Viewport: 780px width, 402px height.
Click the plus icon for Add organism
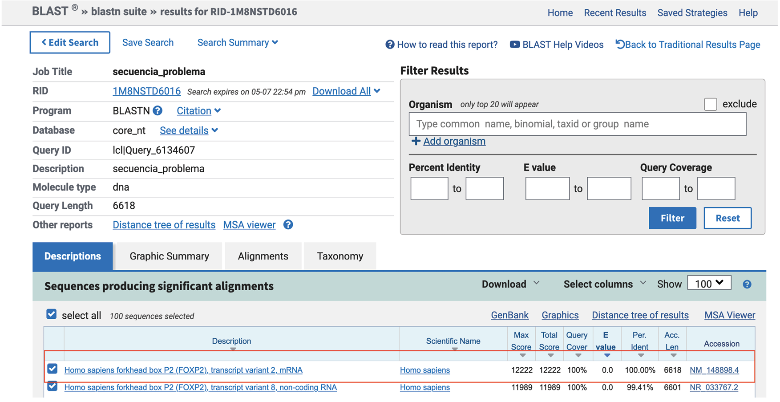pyautogui.click(x=416, y=141)
